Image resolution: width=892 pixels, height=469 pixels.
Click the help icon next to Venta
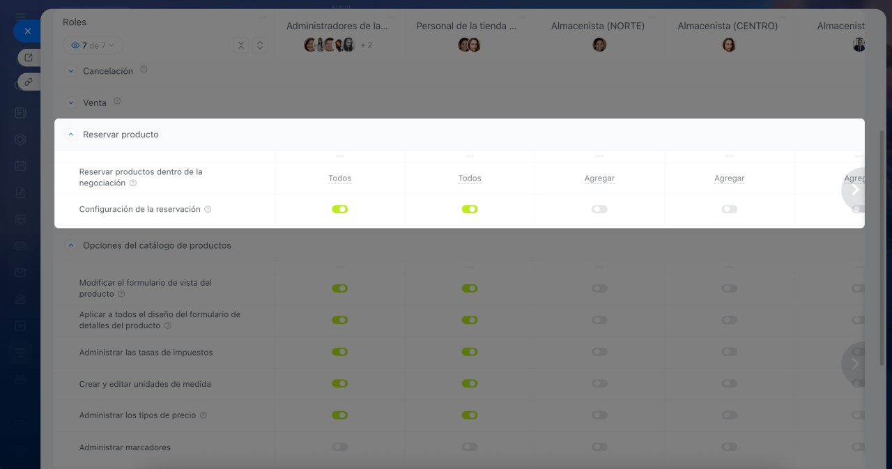117,101
